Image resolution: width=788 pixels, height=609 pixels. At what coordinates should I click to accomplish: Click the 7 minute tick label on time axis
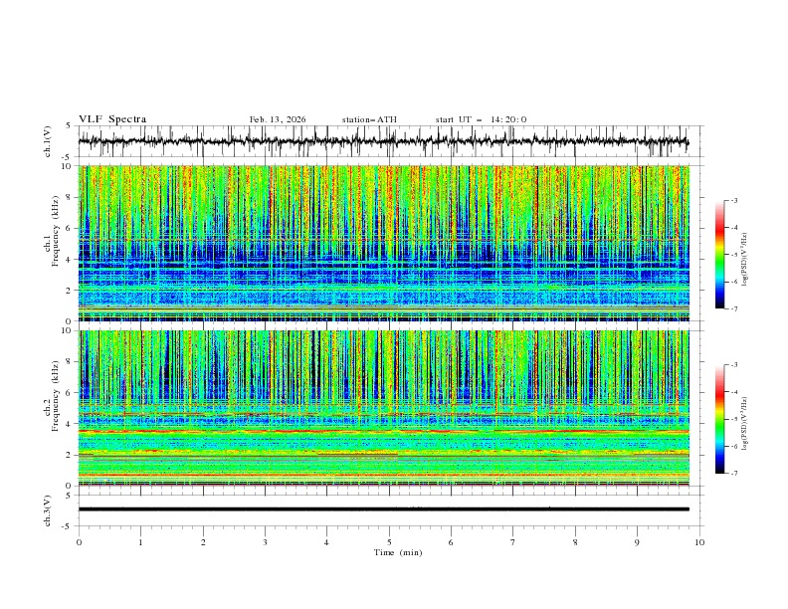512,542
